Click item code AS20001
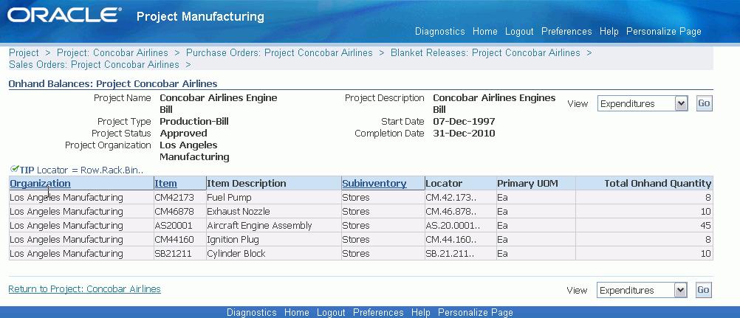 pyautogui.click(x=174, y=226)
